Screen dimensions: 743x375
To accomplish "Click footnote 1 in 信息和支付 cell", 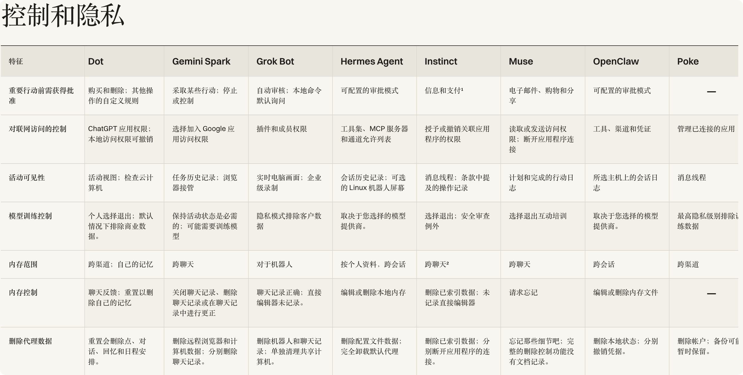I will click(462, 89).
